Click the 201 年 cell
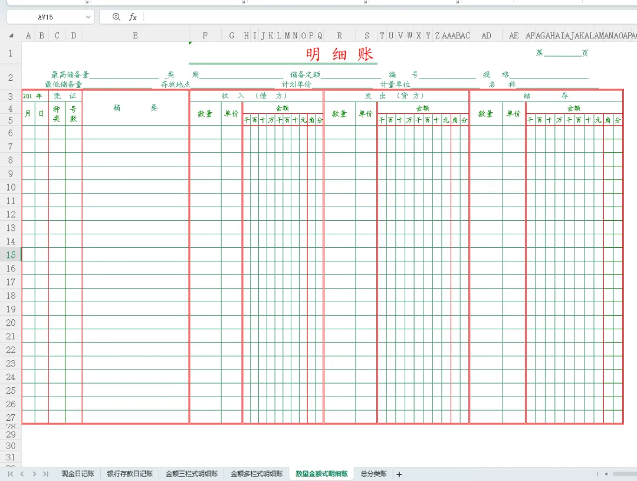Screen dimensions: 637x481 click(35, 96)
